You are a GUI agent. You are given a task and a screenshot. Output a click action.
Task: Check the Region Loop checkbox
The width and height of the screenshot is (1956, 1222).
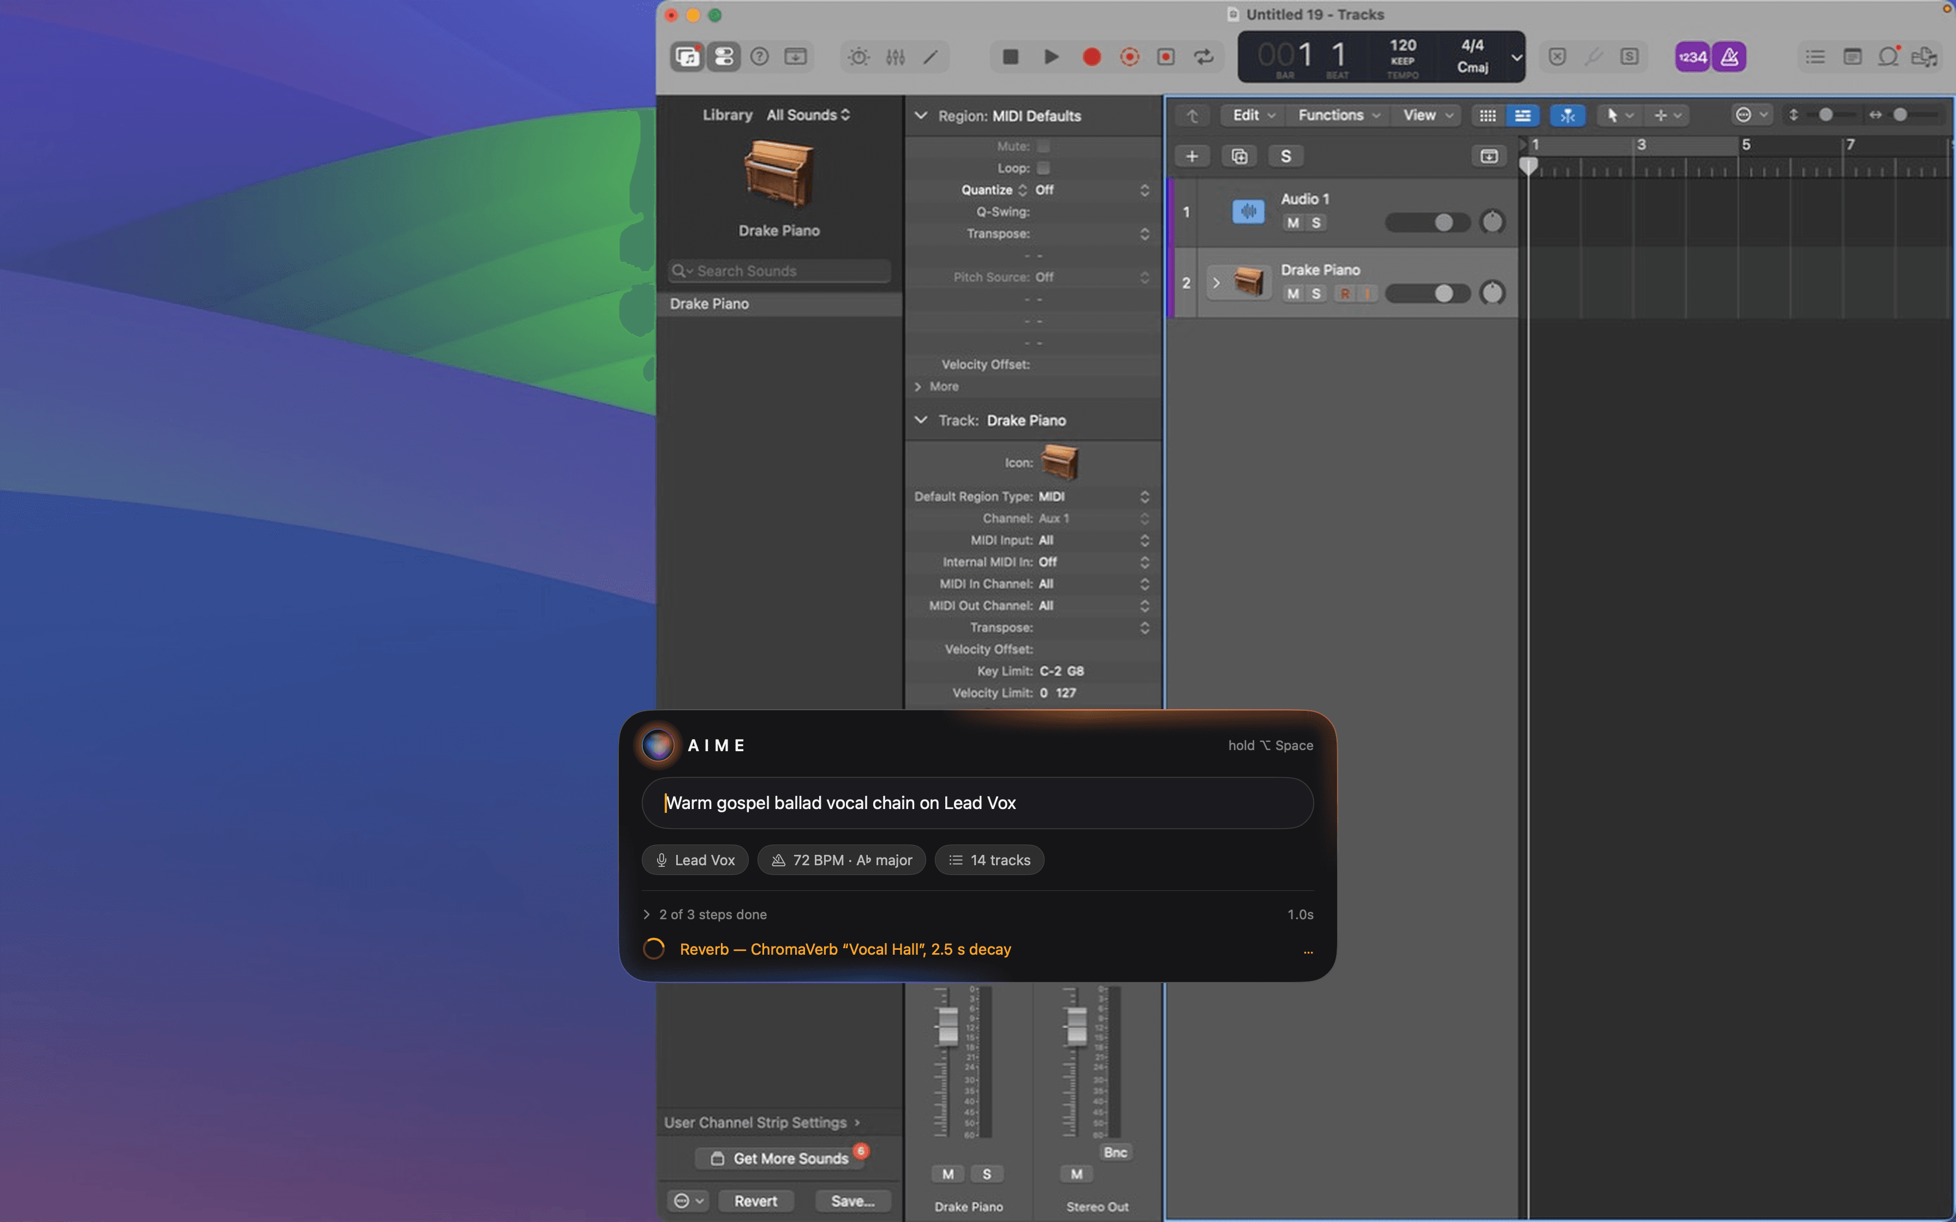[x=1043, y=168]
